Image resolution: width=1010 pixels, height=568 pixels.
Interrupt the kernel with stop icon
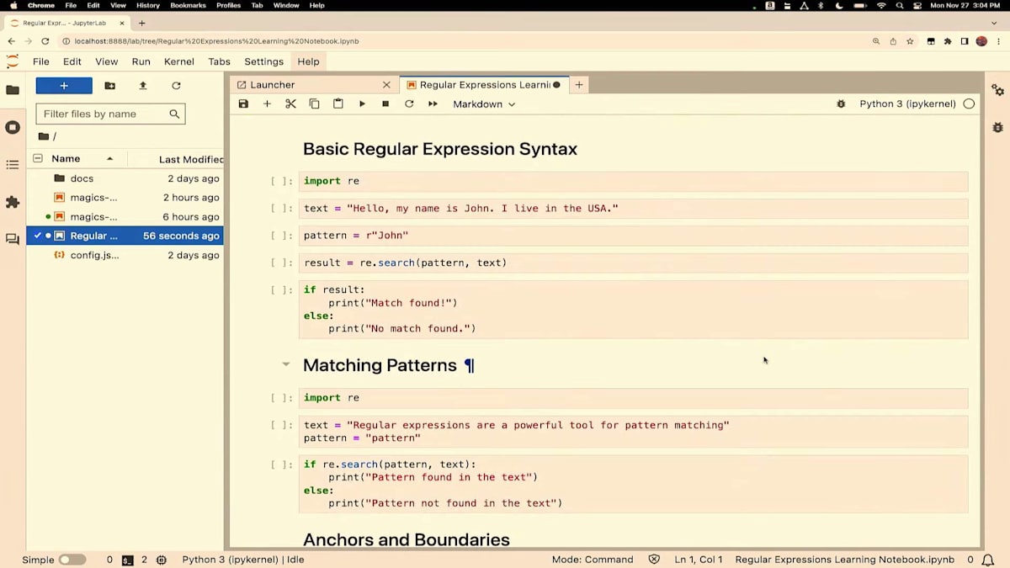[385, 104]
